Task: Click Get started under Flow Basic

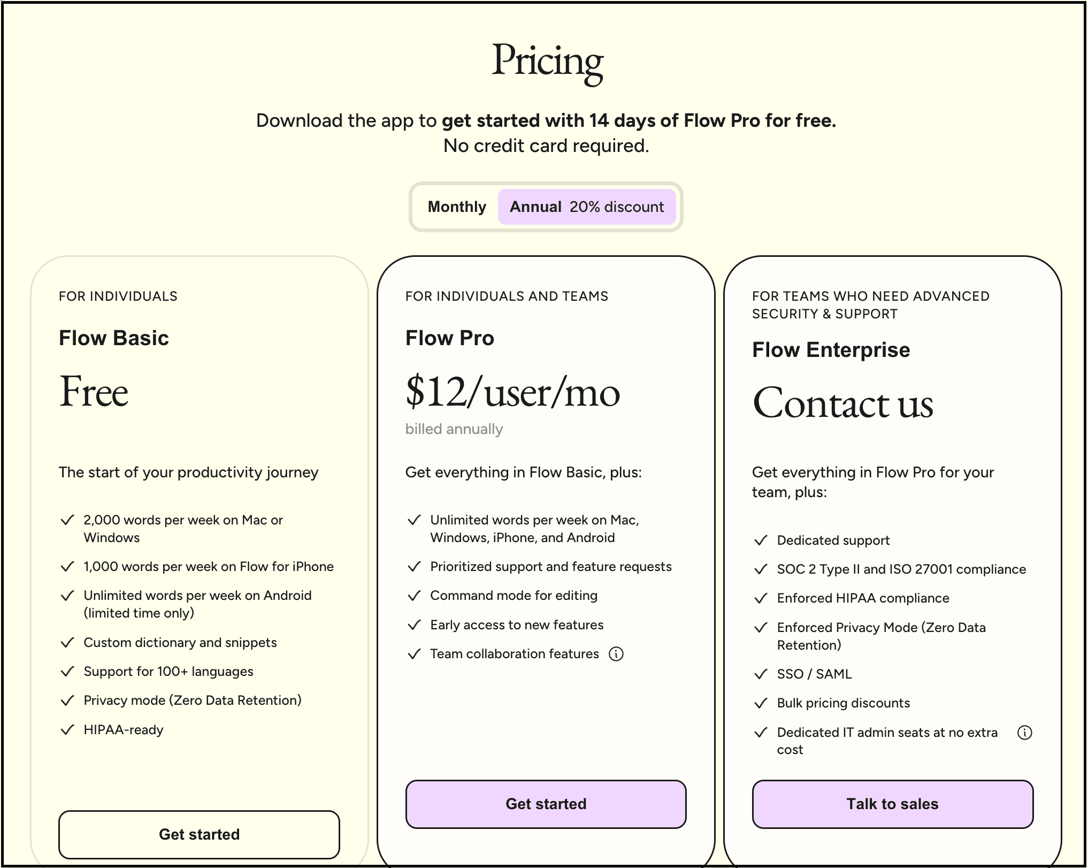Action: (199, 834)
